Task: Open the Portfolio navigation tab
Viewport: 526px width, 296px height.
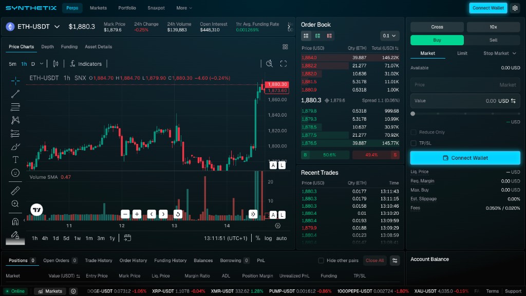Action: (127, 8)
